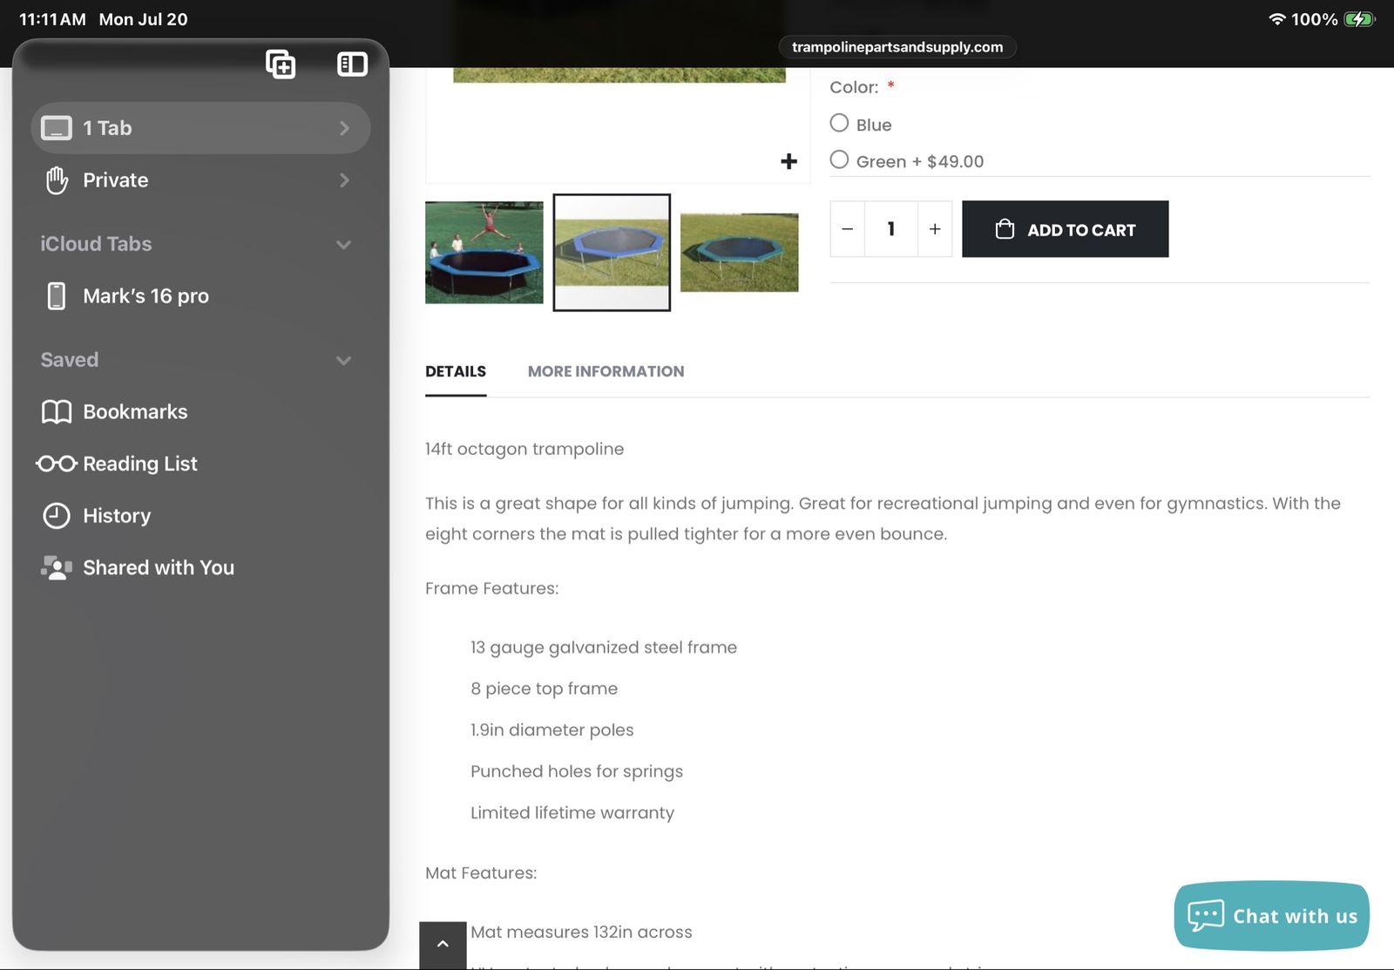
Task: Tap the trampolinepartsandsupply.com address bar
Action: point(897,47)
